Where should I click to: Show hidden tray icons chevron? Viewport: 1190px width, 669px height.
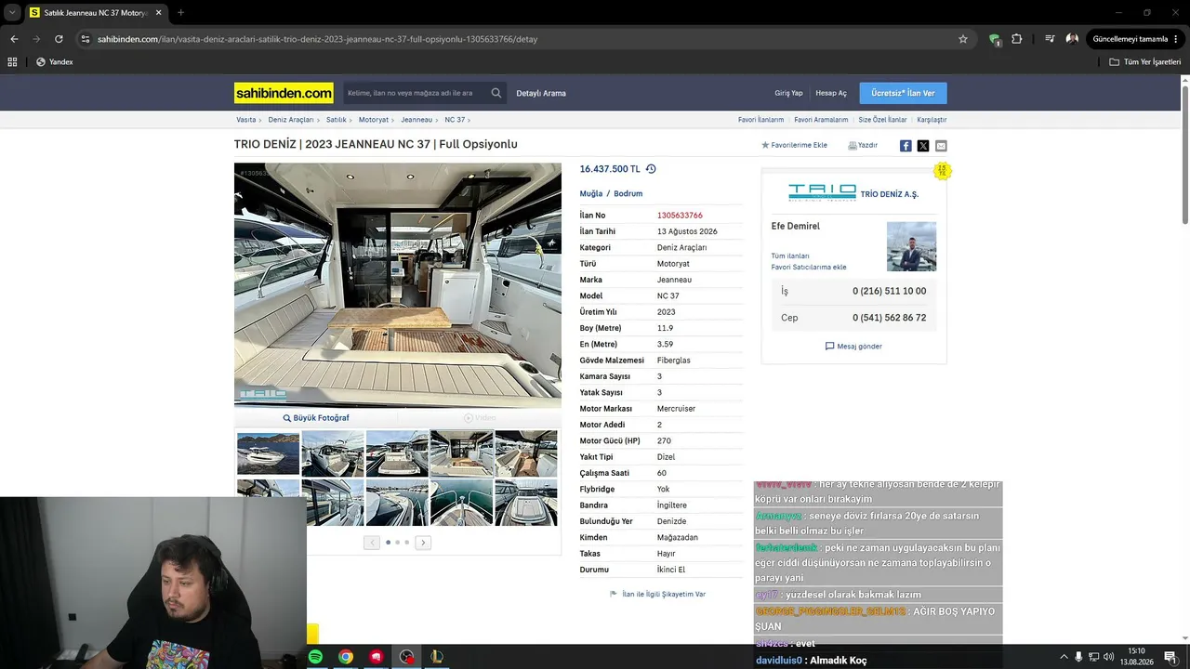1064,657
